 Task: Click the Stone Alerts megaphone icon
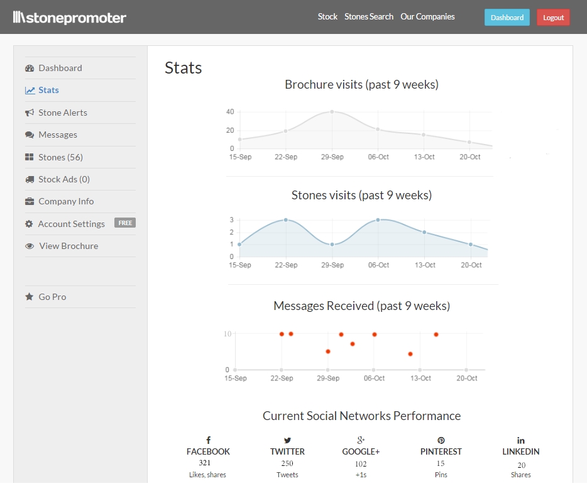(x=30, y=113)
